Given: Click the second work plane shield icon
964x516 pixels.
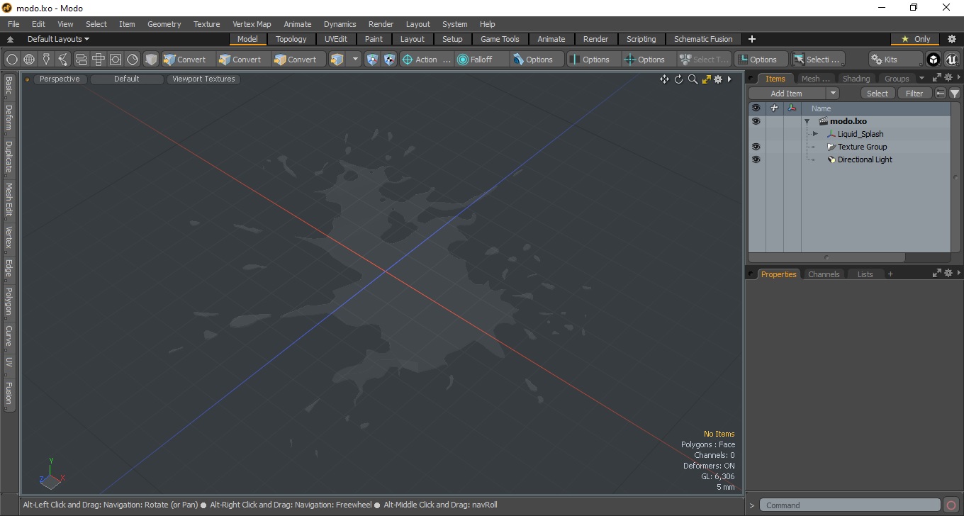Looking at the screenshot, I should pyautogui.click(x=389, y=60).
